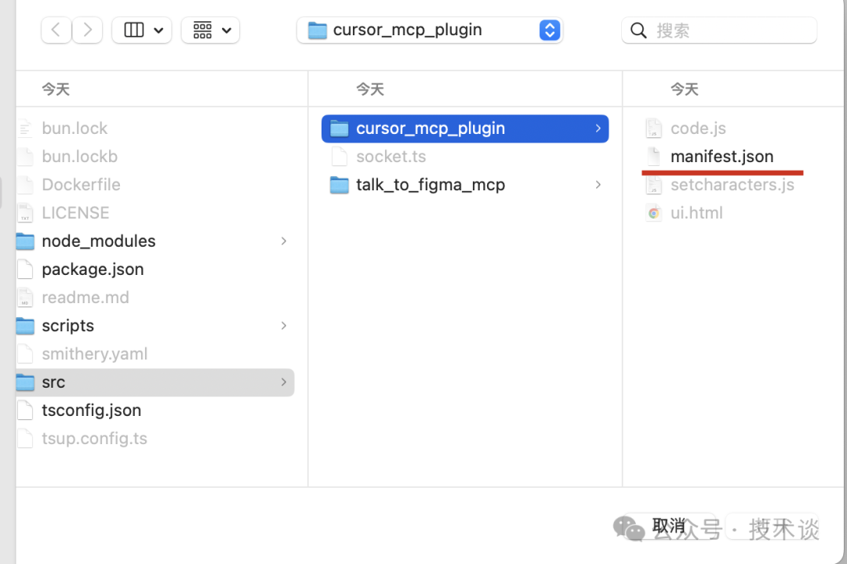
Task: Click the manifest.json document icon
Action: (x=653, y=157)
